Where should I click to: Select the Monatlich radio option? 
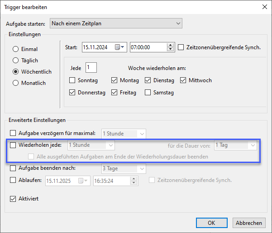[15, 83]
